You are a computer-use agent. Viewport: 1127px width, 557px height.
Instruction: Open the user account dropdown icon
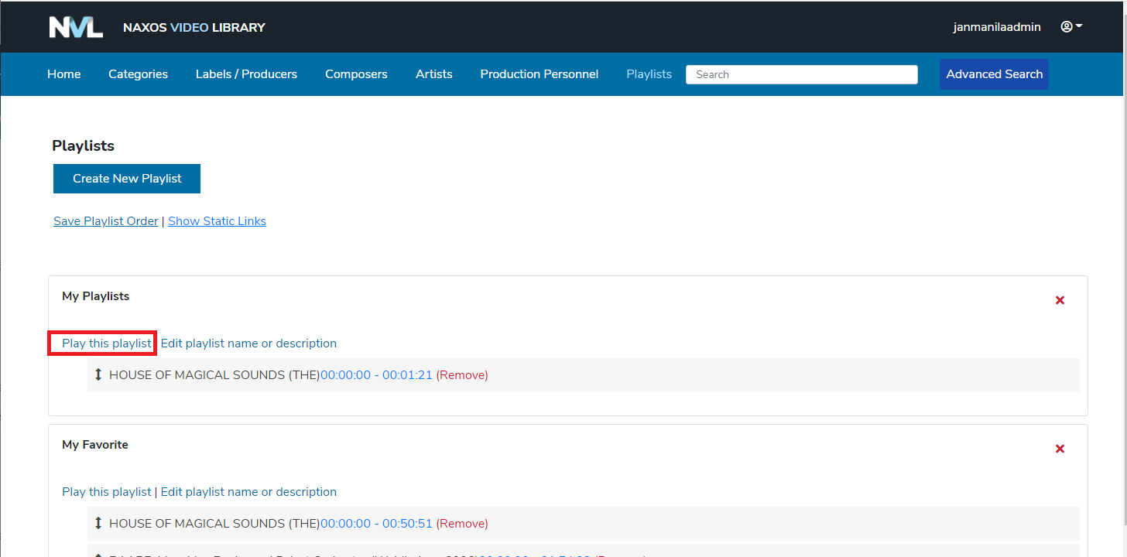pos(1071,27)
